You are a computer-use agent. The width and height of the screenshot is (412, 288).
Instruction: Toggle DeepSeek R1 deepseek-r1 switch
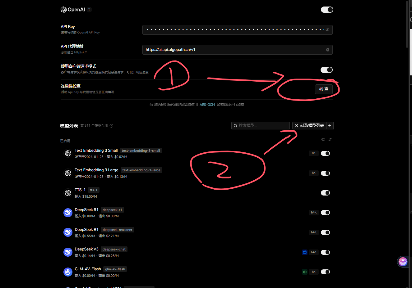pyautogui.click(x=325, y=213)
